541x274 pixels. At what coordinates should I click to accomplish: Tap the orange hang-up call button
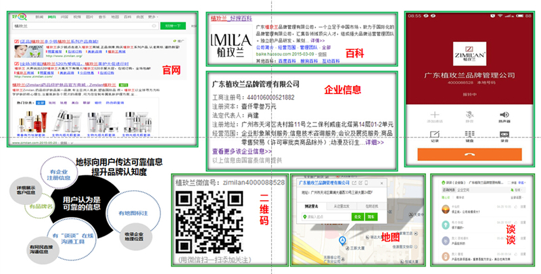click(469, 155)
